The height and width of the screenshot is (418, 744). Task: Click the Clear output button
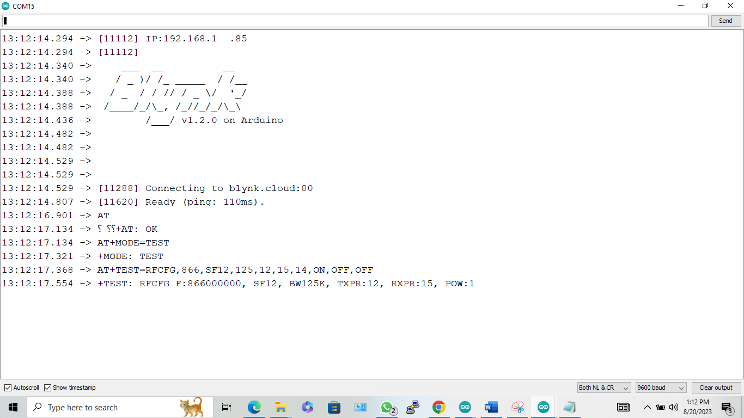[716, 388]
